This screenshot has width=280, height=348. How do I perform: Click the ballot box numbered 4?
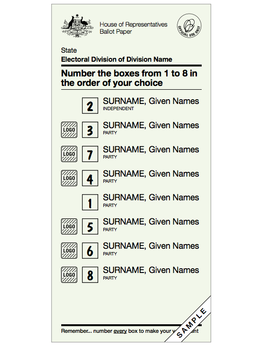90,178
